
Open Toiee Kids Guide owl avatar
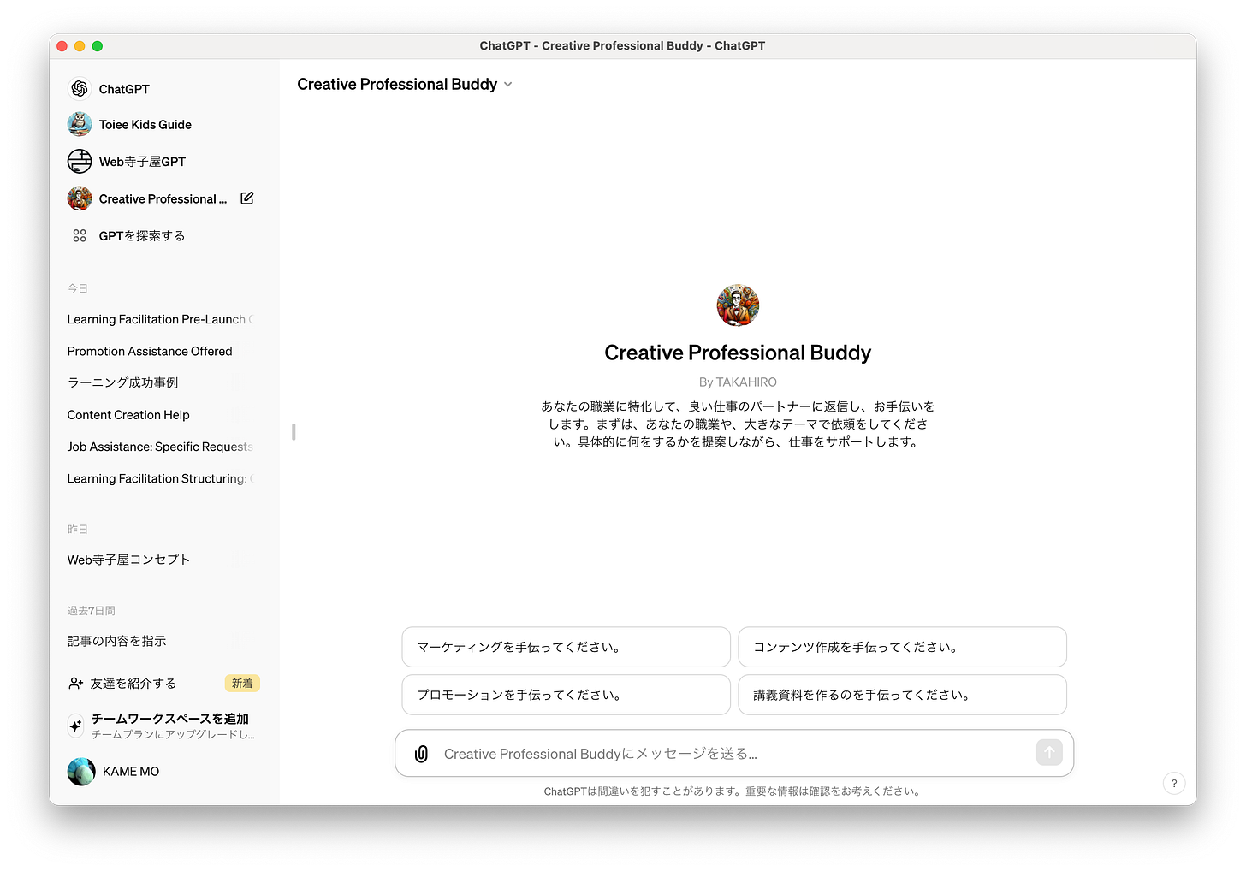click(x=80, y=125)
